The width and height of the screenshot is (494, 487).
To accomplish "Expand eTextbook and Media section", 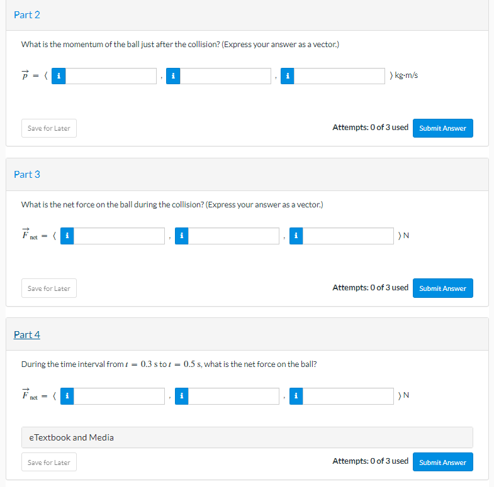I will coord(247,437).
